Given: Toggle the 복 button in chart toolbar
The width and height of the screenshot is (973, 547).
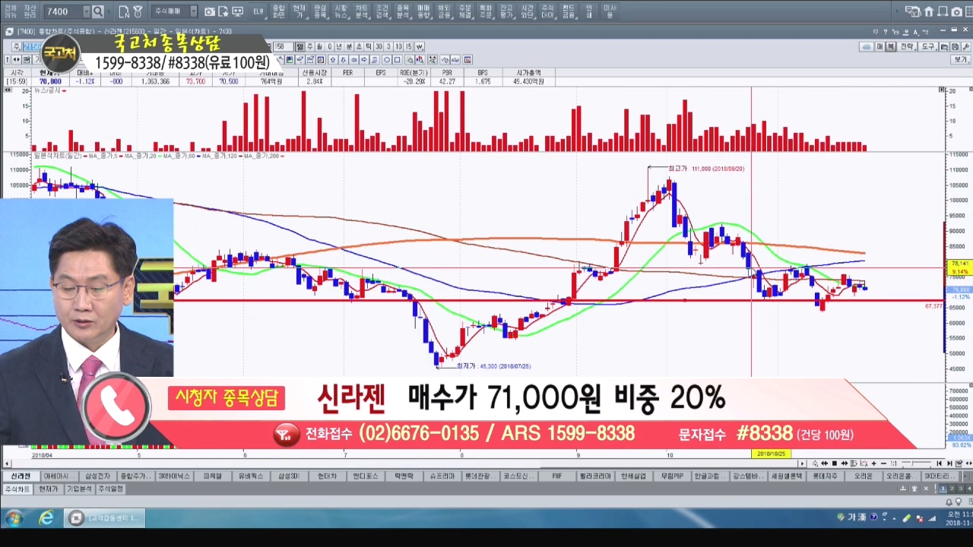Looking at the screenshot, I should tap(890, 46).
